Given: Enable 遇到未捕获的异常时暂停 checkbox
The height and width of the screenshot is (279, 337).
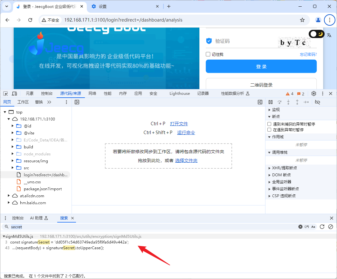Looking at the screenshot, I should (269, 124).
